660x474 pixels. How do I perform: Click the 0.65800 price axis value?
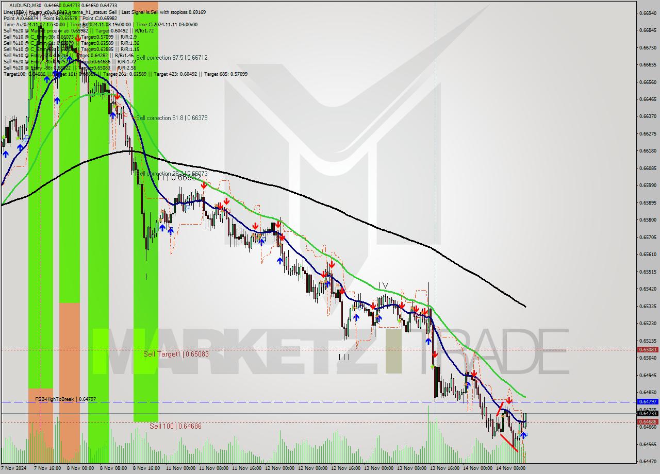648,219
